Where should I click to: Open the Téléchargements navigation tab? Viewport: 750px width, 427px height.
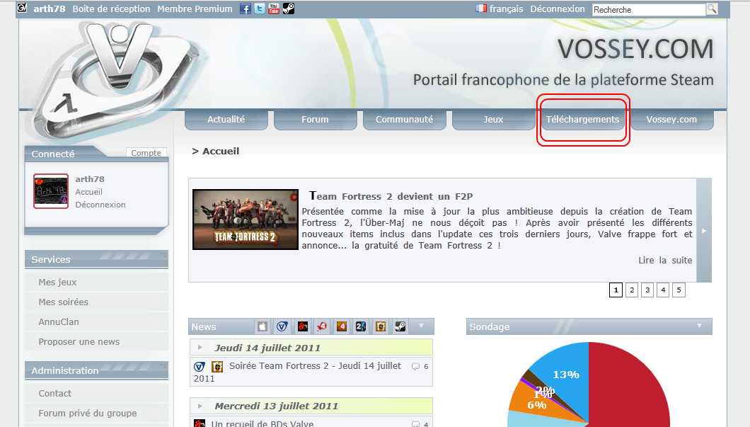(x=582, y=120)
